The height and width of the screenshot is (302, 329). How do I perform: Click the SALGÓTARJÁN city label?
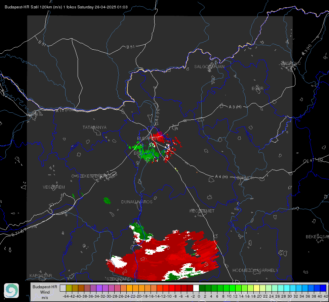pos(209,67)
